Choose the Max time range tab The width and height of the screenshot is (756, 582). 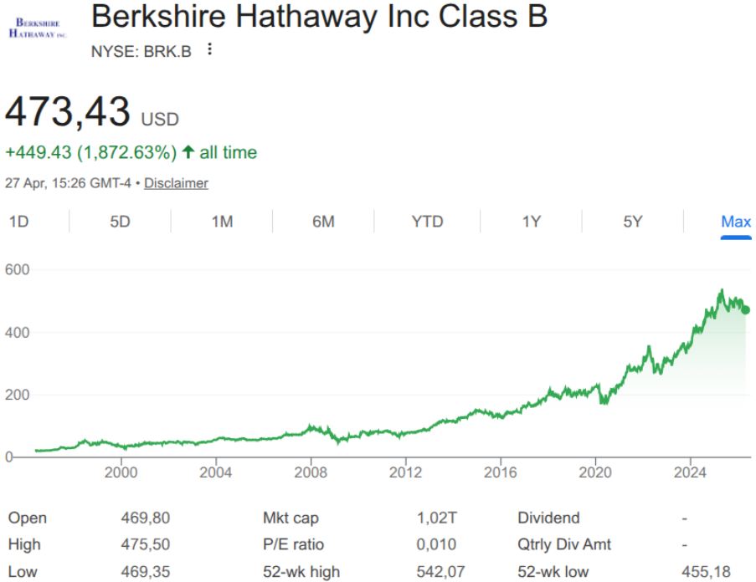(736, 222)
